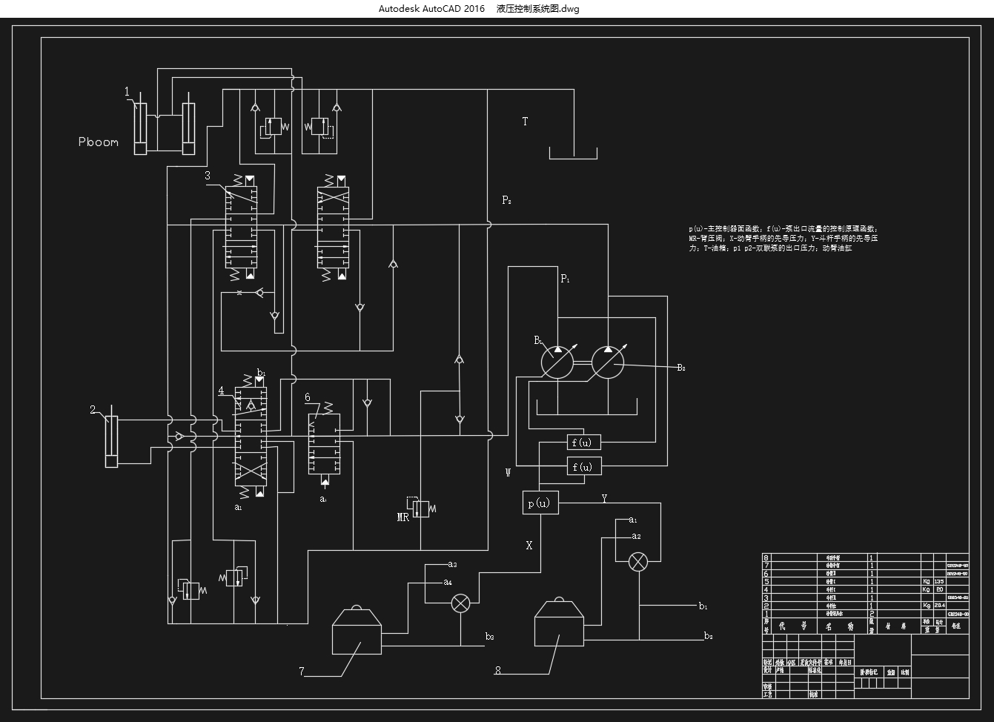The image size is (994, 722).
Task: Click the a3 port label
Action: pyautogui.click(x=452, y=565)
